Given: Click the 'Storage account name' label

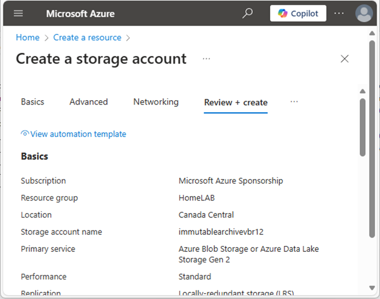Looking at the screenshot, I should 61,232.
